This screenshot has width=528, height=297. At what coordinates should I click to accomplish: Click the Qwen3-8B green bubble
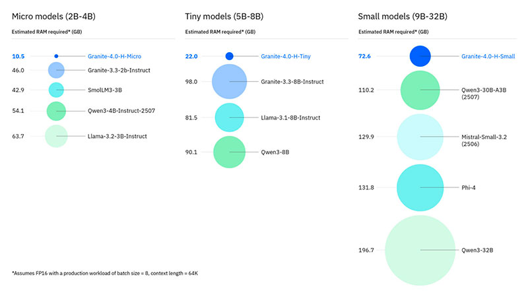pyautogui.click(x=229, y=152)
